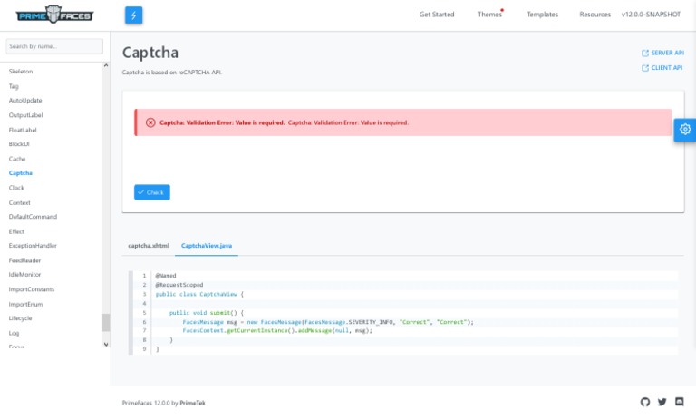Select Skeleton in the sidebar

coord(21,71)
